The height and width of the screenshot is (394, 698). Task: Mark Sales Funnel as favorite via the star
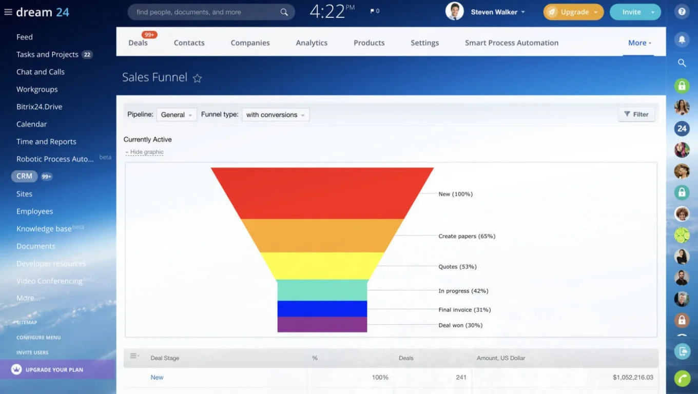pos(198,78)
